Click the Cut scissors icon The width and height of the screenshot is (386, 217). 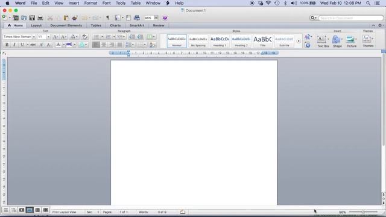[x=50, y=17]
